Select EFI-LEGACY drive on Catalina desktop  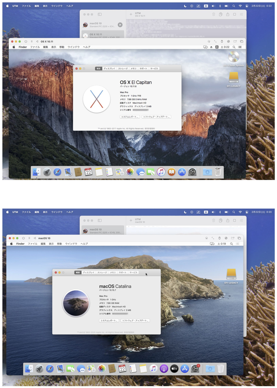231,276
